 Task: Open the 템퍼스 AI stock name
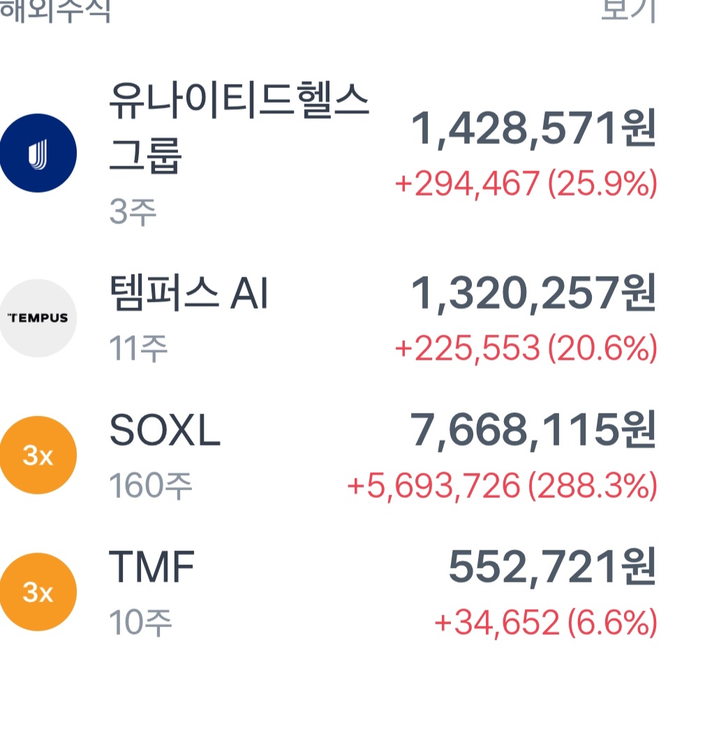[188, 293]
